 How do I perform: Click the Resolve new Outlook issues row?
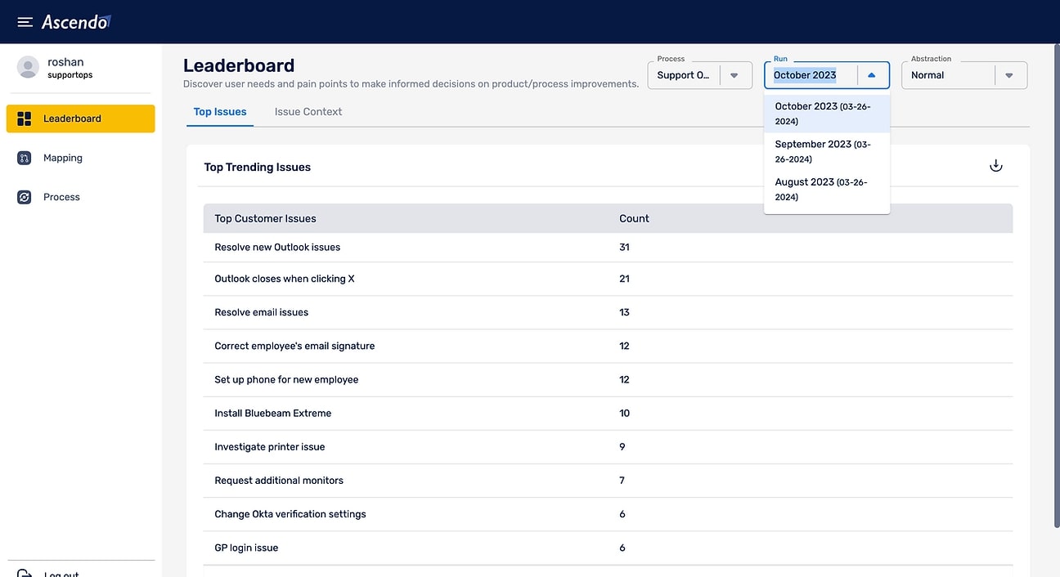277,248
